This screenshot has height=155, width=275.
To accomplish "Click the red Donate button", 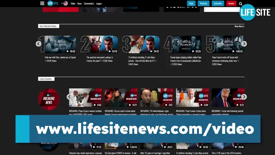I will (231, 3).
